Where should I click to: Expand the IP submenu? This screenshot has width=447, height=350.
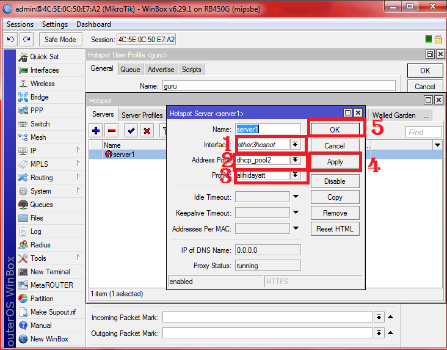(78, 150)
